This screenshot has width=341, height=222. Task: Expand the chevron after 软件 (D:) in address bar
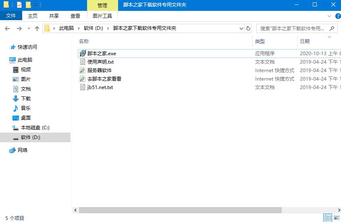[108, 28]
